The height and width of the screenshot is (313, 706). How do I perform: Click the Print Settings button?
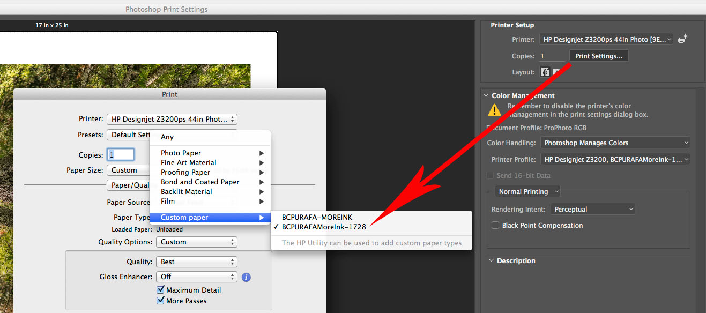coord(598,56)
